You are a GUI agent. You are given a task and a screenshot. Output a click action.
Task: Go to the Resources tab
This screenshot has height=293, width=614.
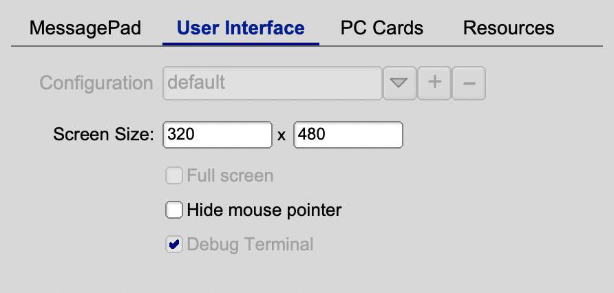(x=509, y=28)
